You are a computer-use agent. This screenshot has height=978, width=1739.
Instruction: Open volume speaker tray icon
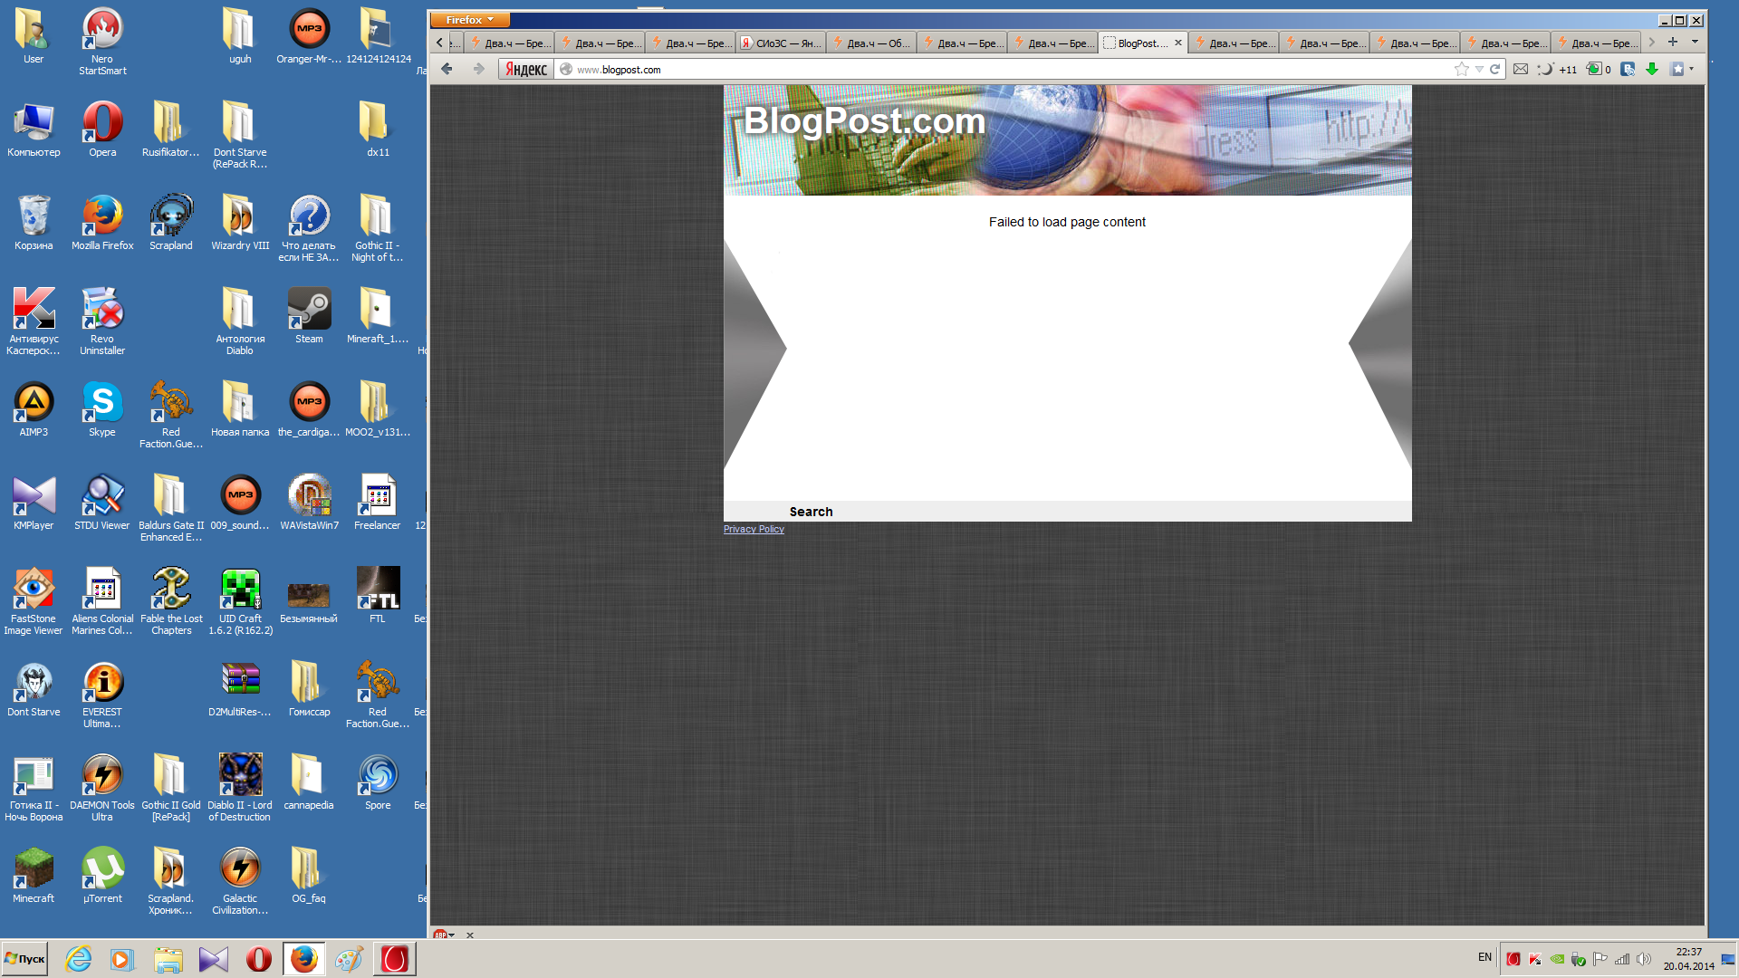point(1644,959)
